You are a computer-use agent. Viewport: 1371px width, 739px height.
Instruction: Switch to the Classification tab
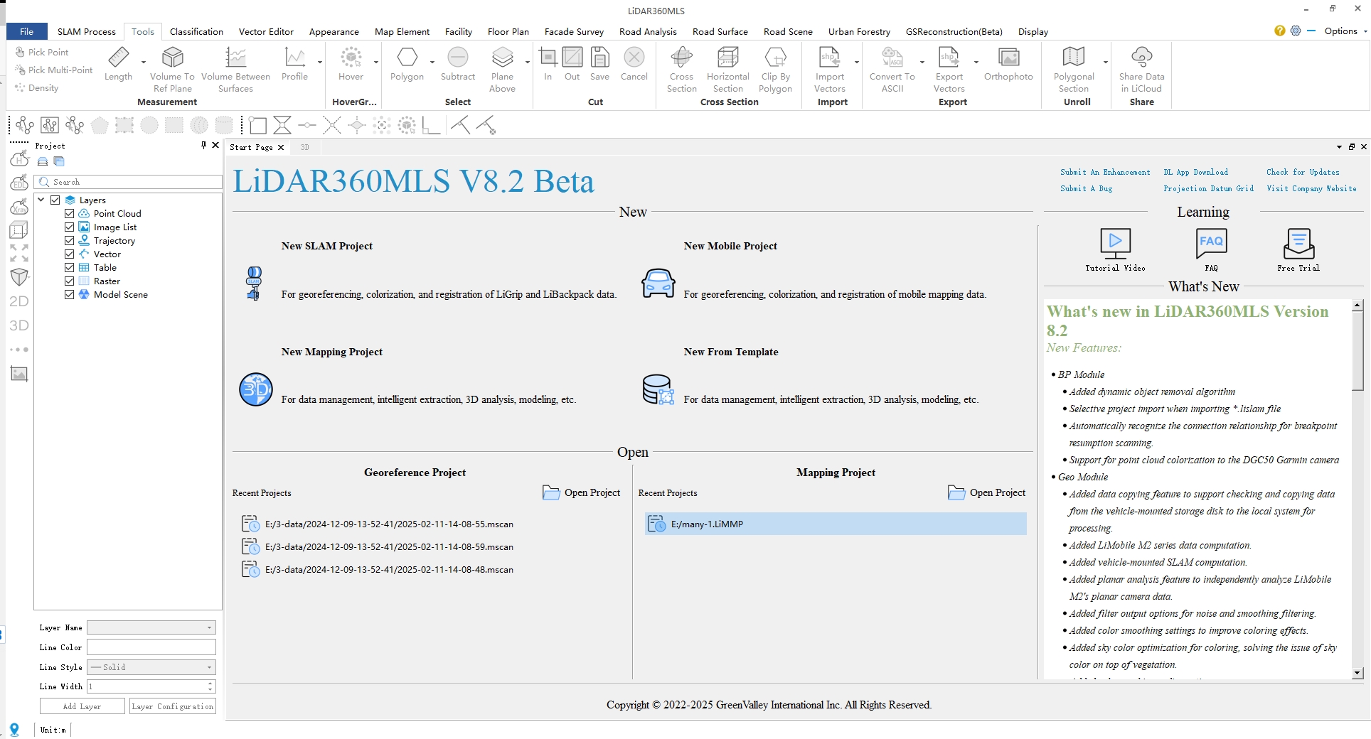tap(196, 31)
